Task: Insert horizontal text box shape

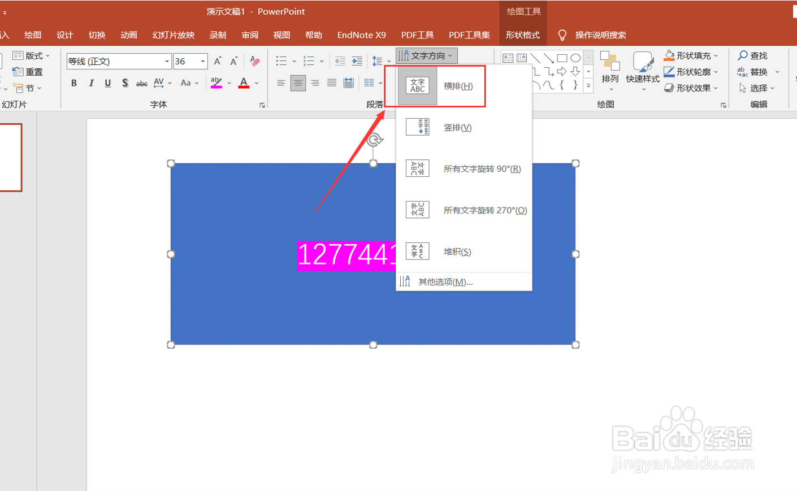Action: point(508,58)
